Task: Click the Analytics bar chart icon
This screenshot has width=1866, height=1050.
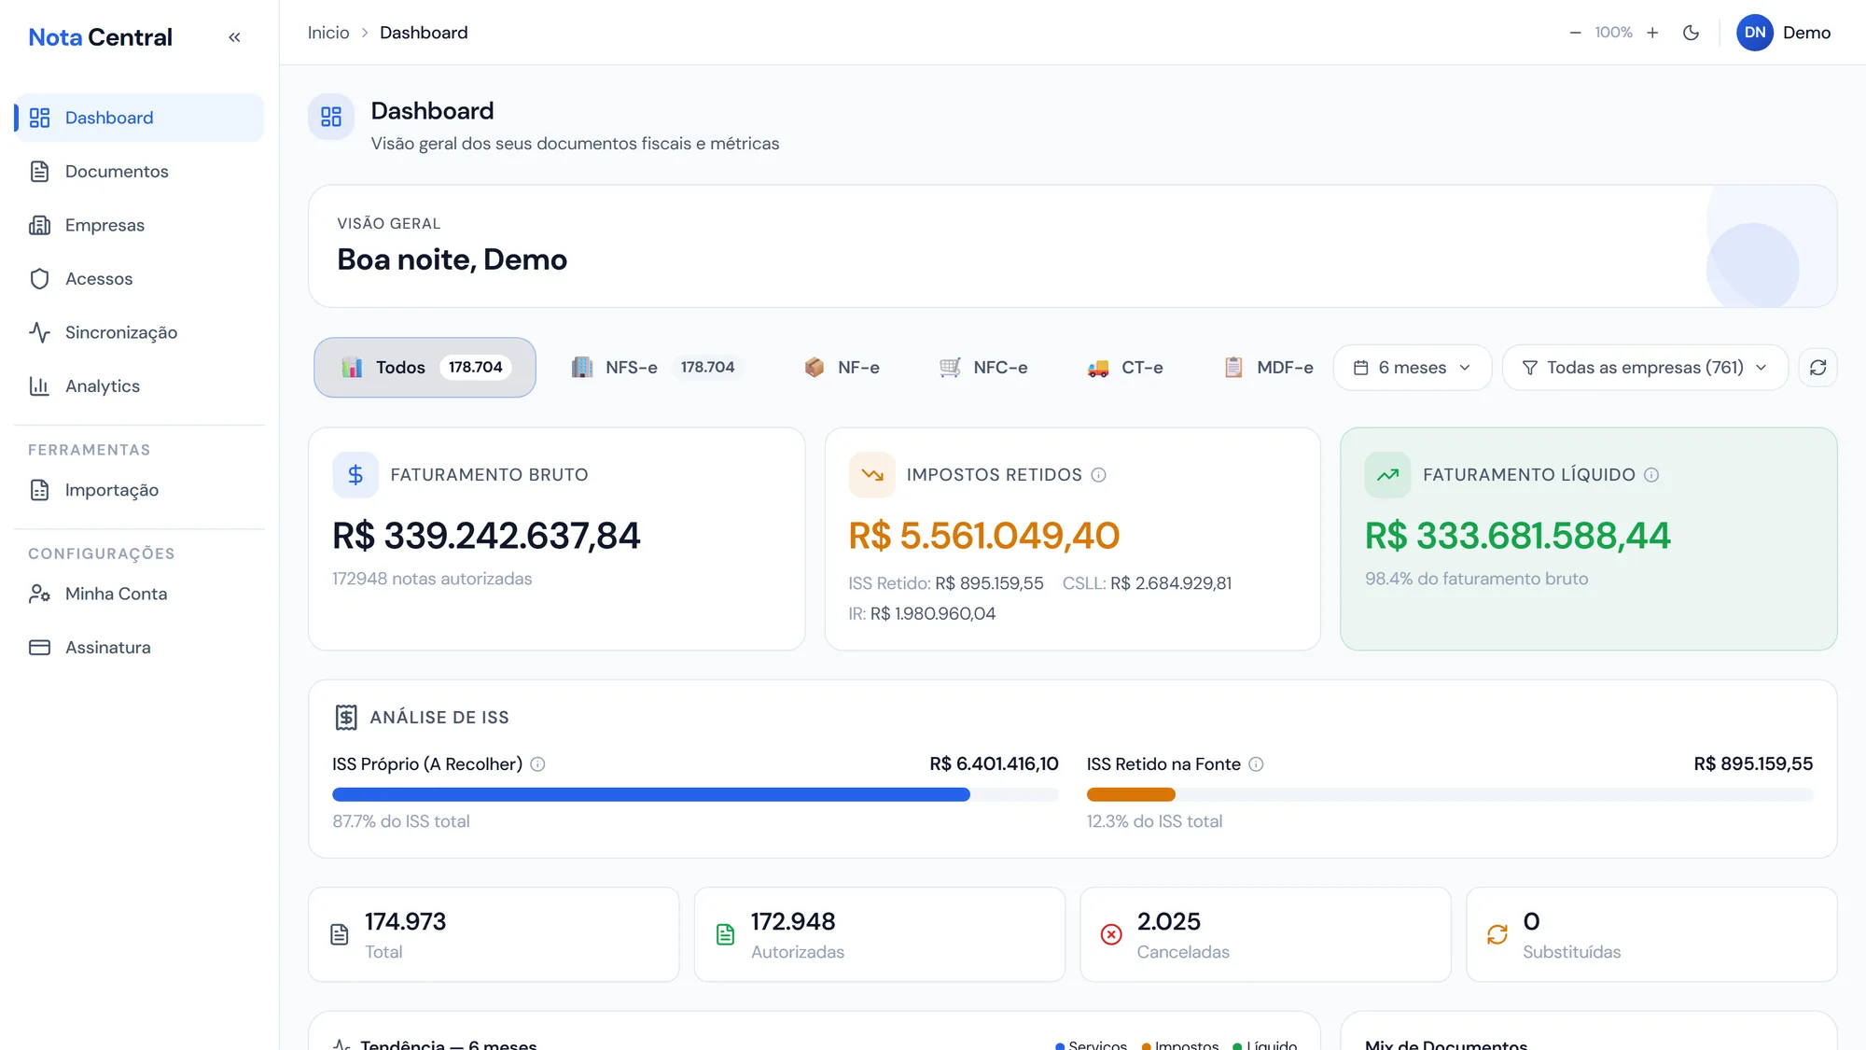Action: coord(39,386)
